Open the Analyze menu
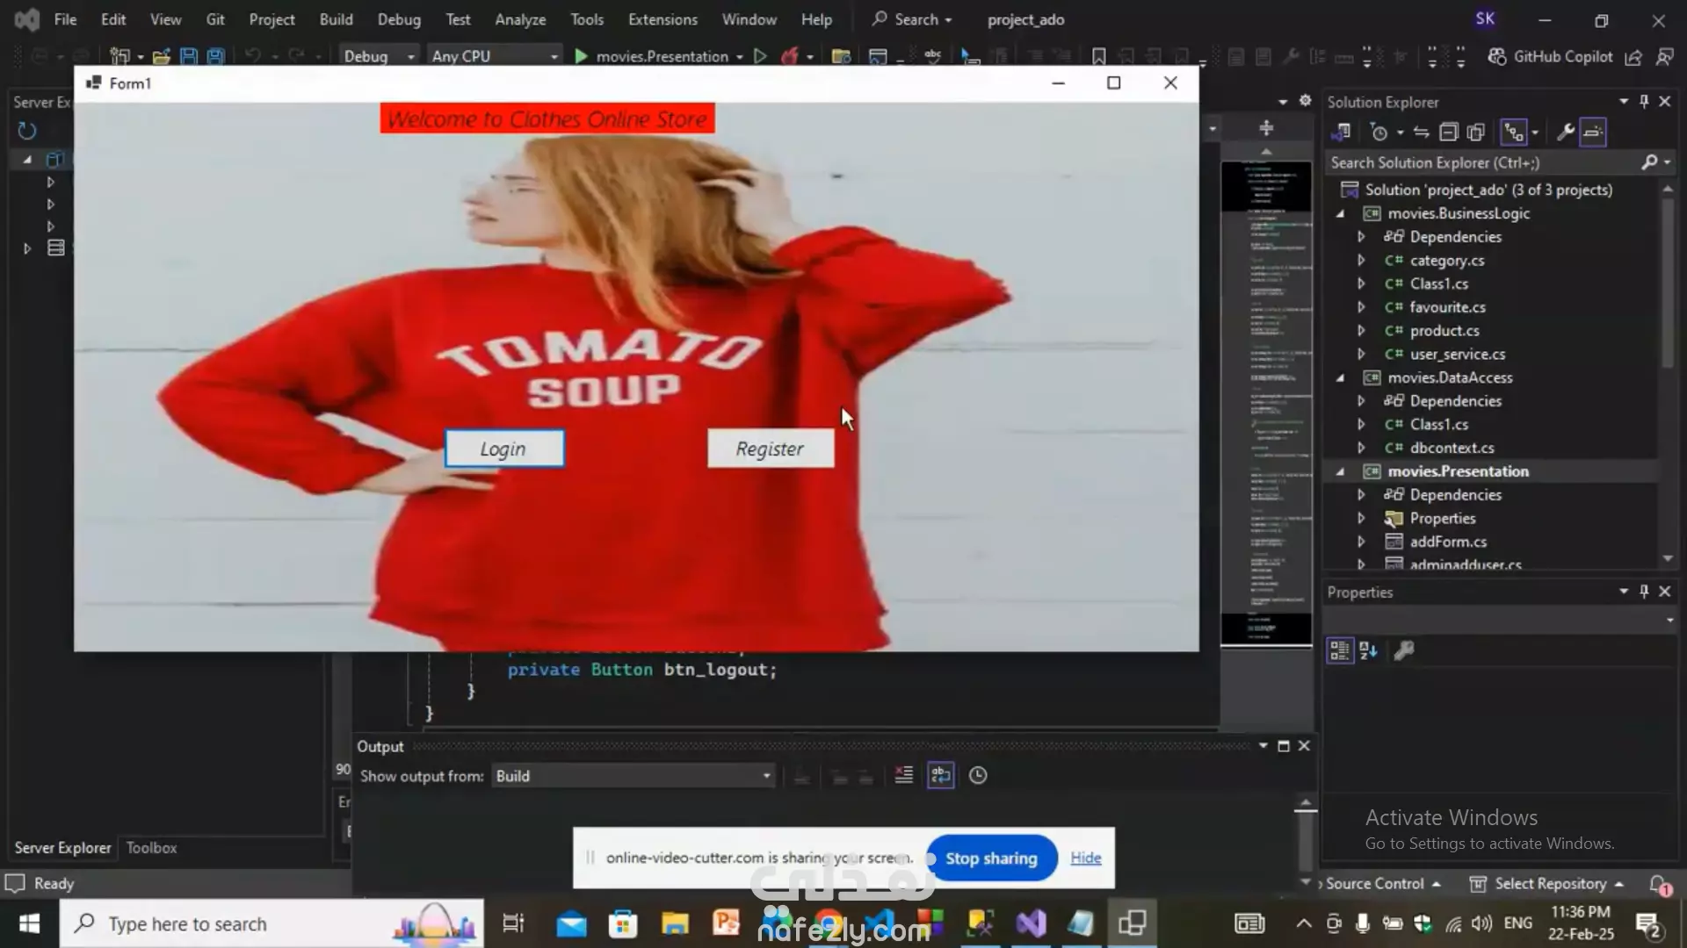1687x948 pixels. click(520, 19)
